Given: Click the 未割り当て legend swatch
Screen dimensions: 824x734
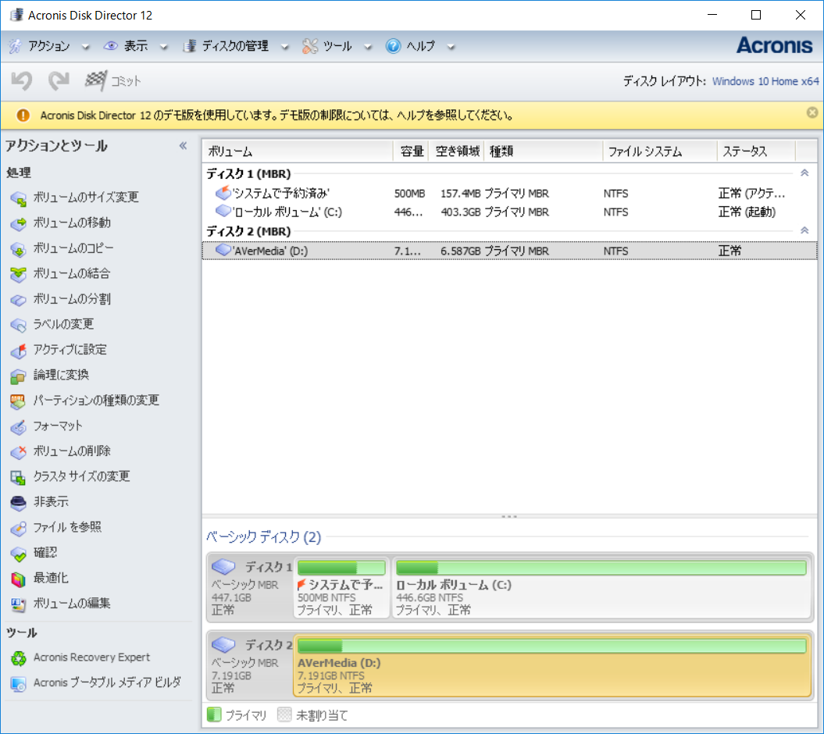Looking at the screenshot, I should [284, 714].
